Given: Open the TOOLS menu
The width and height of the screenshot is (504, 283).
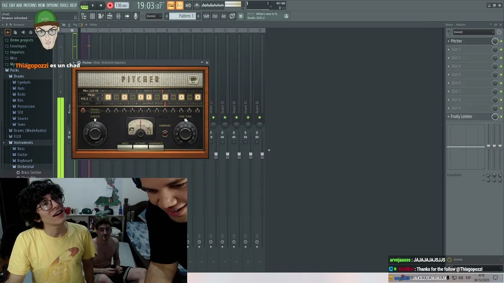Looking at the screenshot, I should tap(64, 6).
